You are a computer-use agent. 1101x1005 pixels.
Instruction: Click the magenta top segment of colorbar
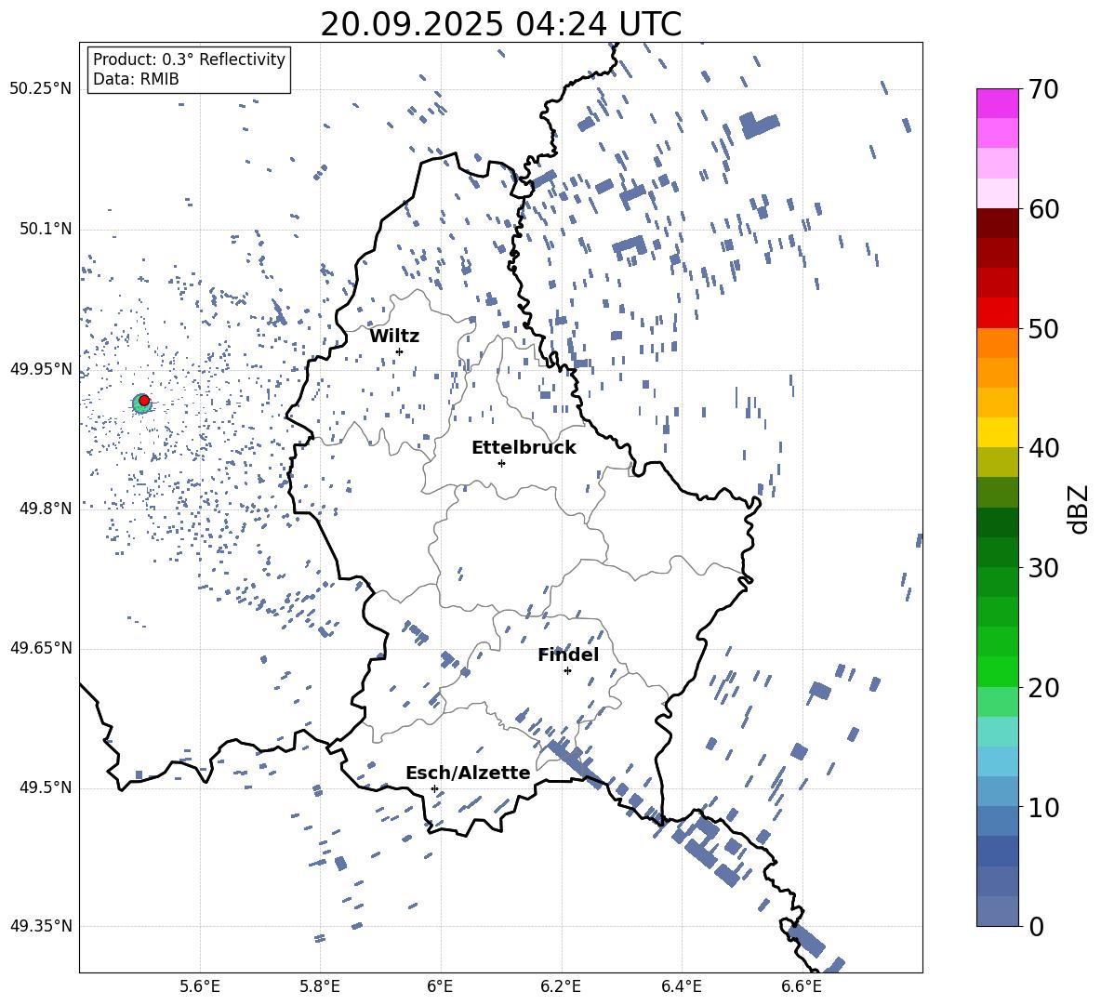pyautogui.click(x=997, y=103)
